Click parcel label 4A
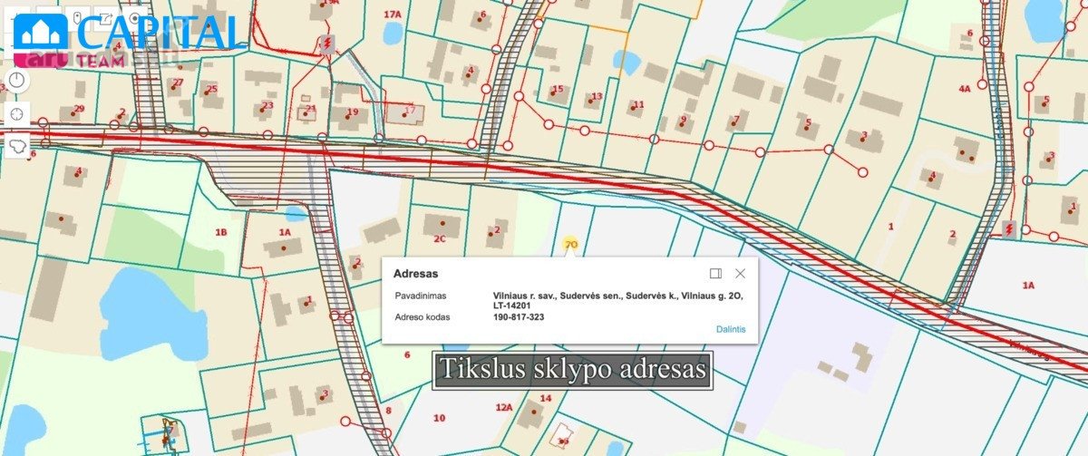 (x=965, y=89)
